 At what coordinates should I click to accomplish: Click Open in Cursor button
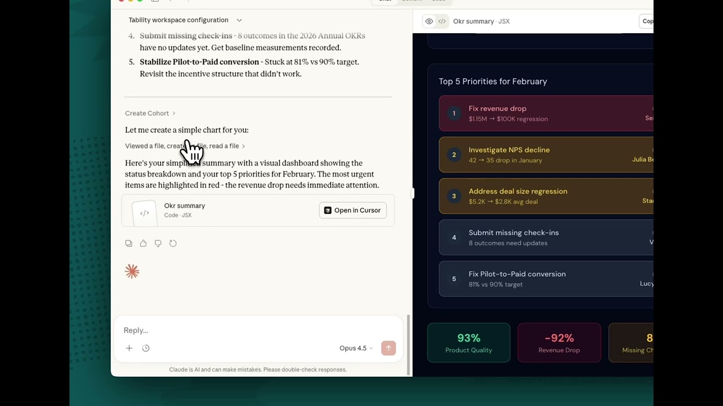coord(352,210)
